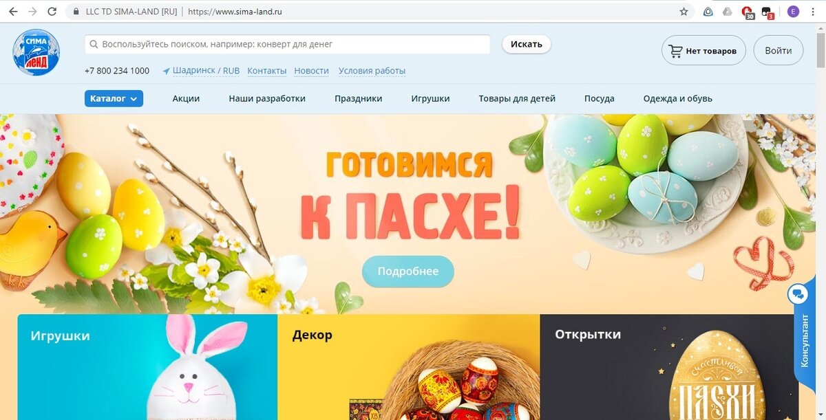This screenshot has height=420, width=826.
Task: Click Подробнее on the Easter banner
Action: tap(408, 271)
